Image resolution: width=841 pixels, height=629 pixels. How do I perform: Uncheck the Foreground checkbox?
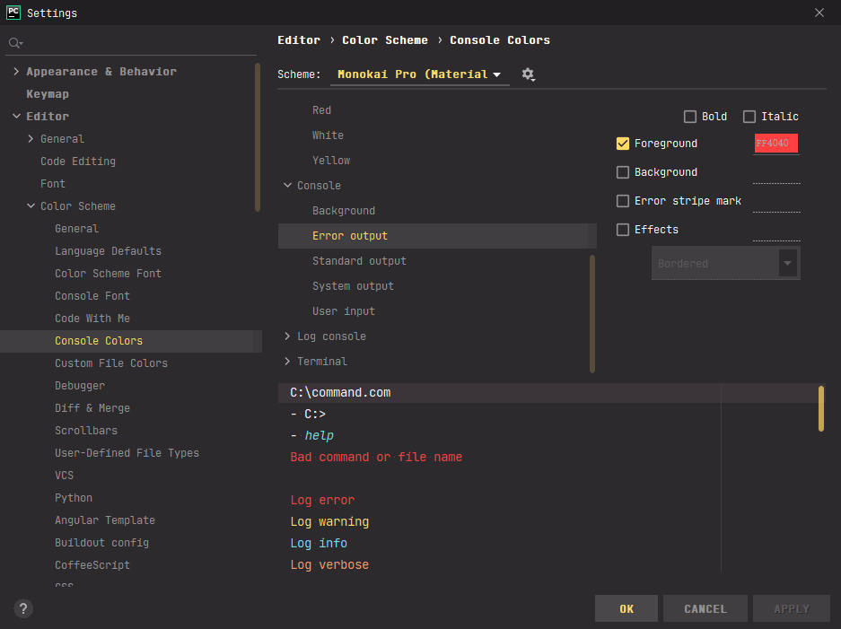point(623,144)
